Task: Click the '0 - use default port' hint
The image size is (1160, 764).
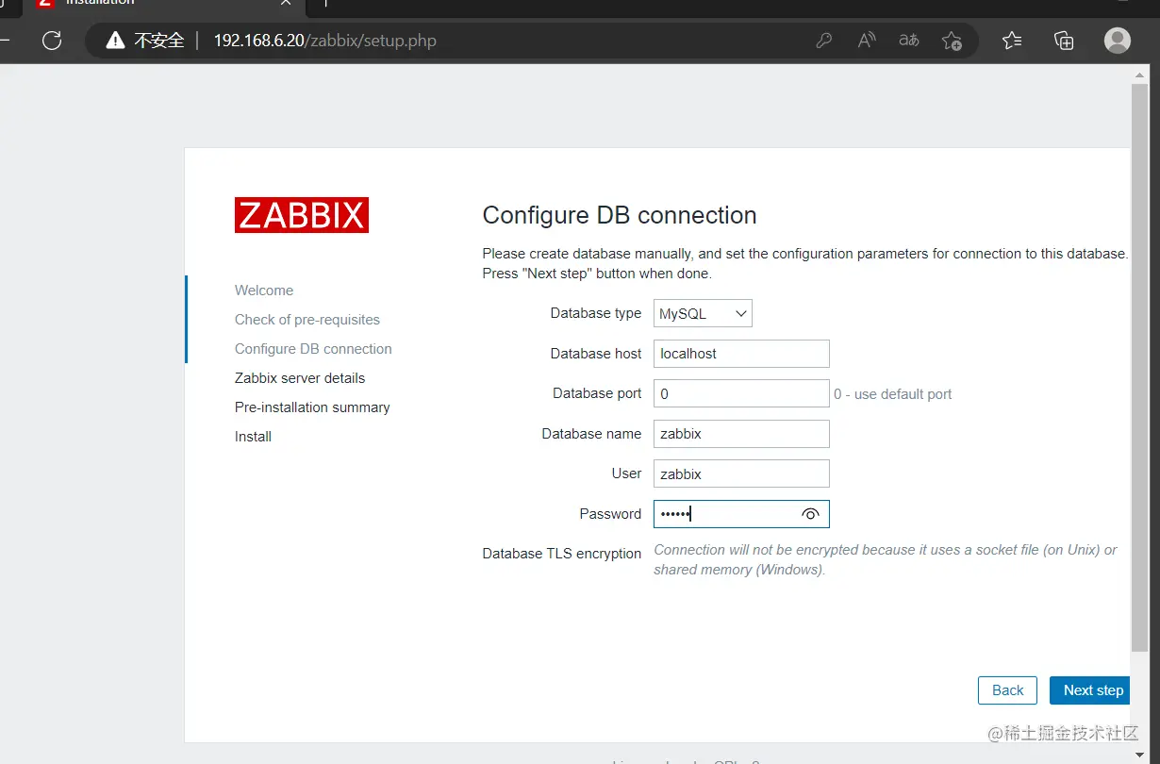Action: 893,394
